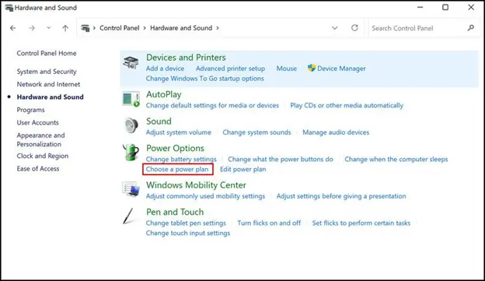Open Manage audio devices
Image resolution: width=485 pixels, height=281 pixels.
(x=336, y=132)
